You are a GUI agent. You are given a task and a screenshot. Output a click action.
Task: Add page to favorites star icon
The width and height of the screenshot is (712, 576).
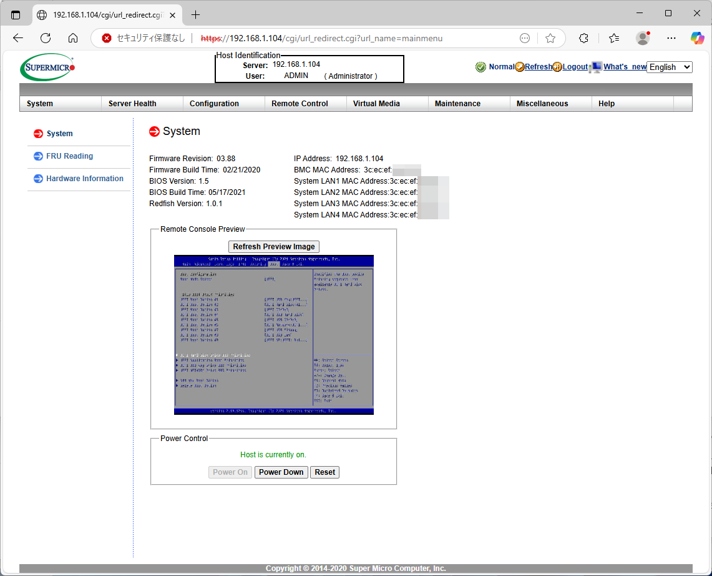tap(550, 38)
